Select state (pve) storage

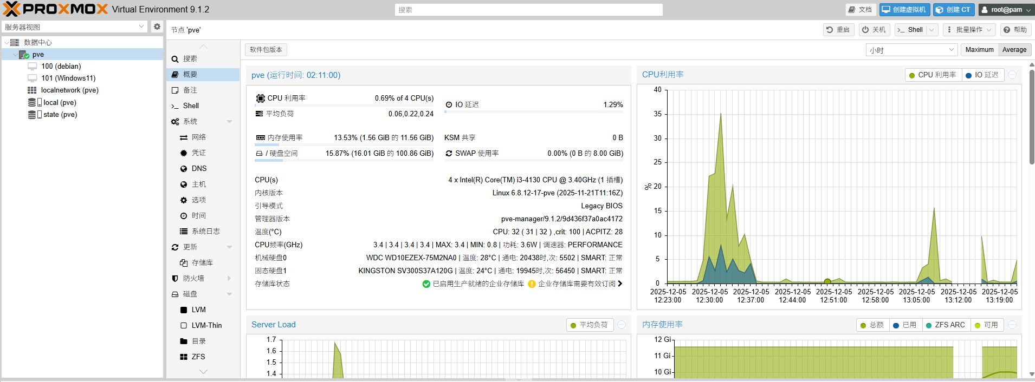[60, 114]
